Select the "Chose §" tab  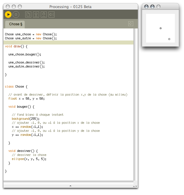pyautogui.click(x=16, y=24)
